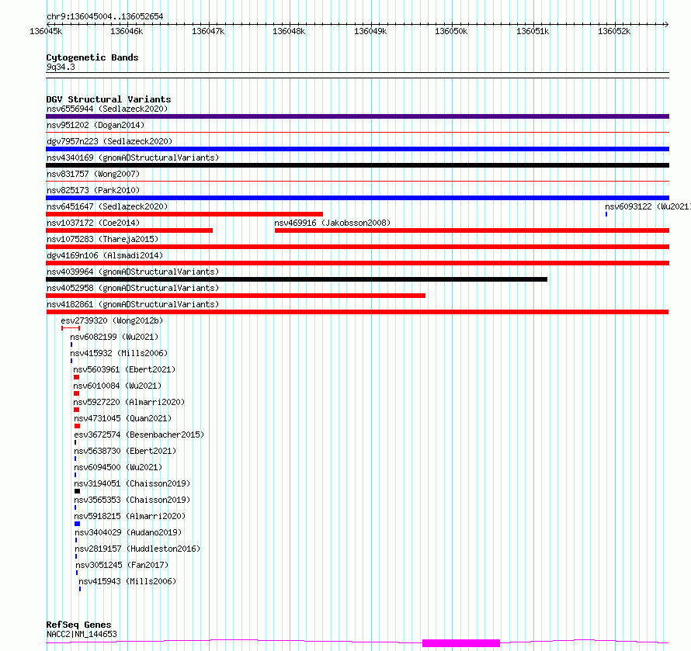Select the purple nsv6556944 variant bar
691x651 pixels.
(x=357, y=116)
